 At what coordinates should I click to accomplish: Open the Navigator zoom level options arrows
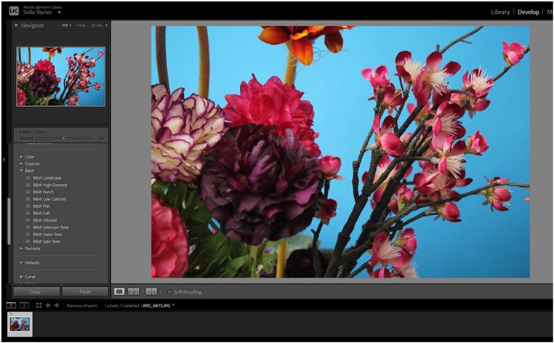106,25
